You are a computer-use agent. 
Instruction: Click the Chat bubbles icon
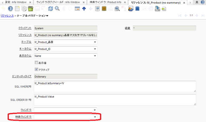click(70, 9)
